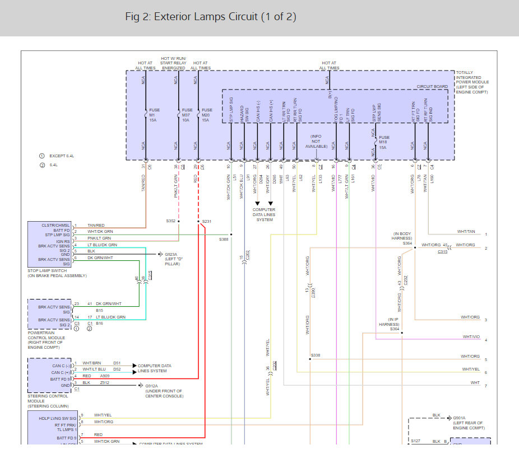The image size is (519, 454).
Task: Click the G923A ground symbol
Action: pos(160,254)
